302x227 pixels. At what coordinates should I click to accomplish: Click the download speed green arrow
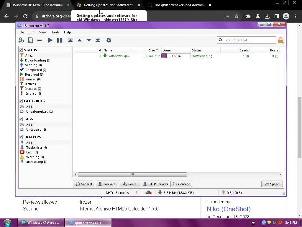[160, 192]
